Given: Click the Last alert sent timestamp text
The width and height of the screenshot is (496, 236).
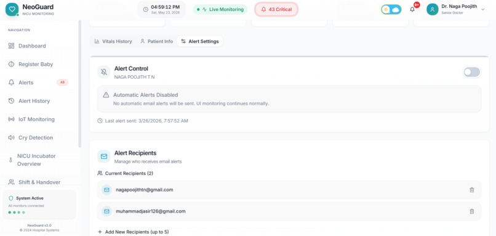Looking at the screenshot, I should tap(146, 121).
